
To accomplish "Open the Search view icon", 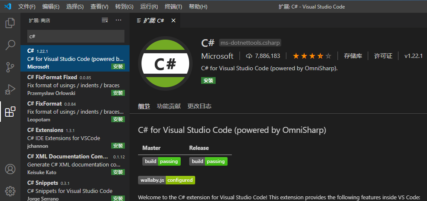I will click(x=10, y=45).
